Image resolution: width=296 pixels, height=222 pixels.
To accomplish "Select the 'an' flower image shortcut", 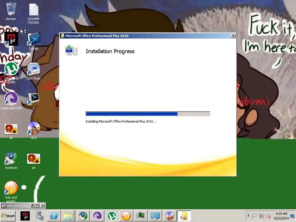I will [x=34, y=161].
